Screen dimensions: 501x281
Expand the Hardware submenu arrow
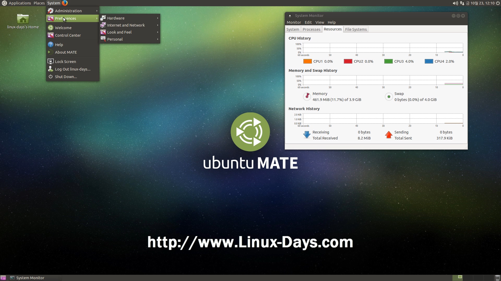point(158,18)
